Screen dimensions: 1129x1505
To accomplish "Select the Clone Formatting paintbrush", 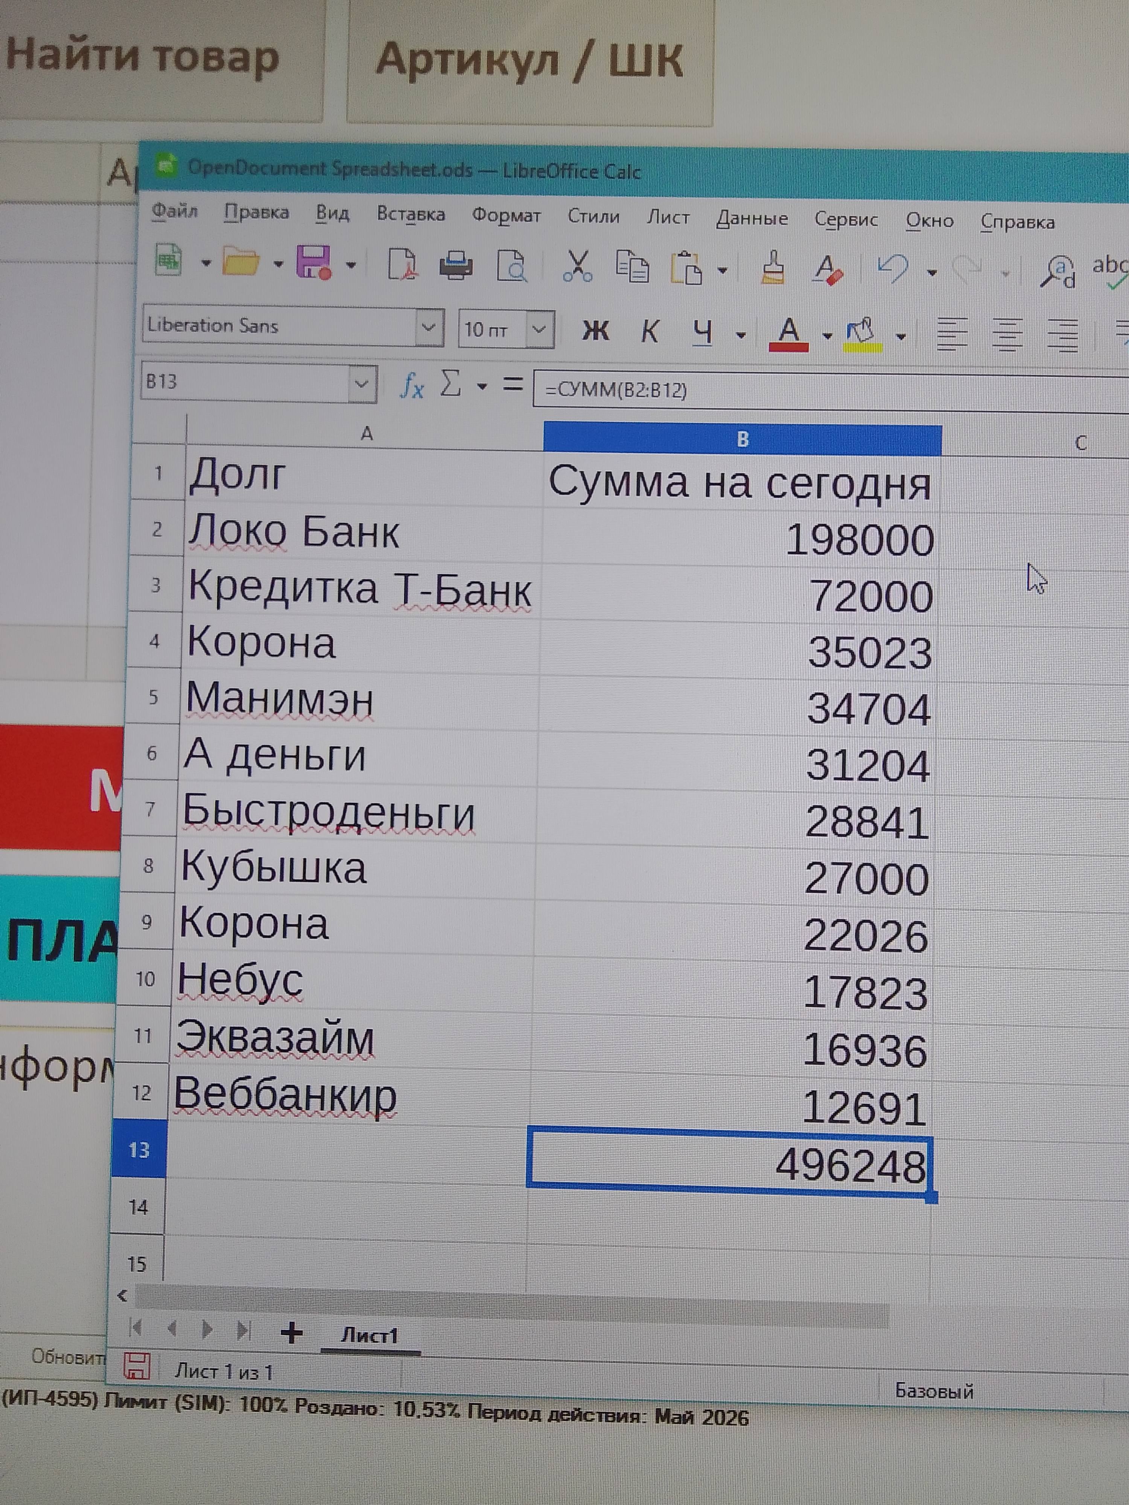I will tap(773, 268).
